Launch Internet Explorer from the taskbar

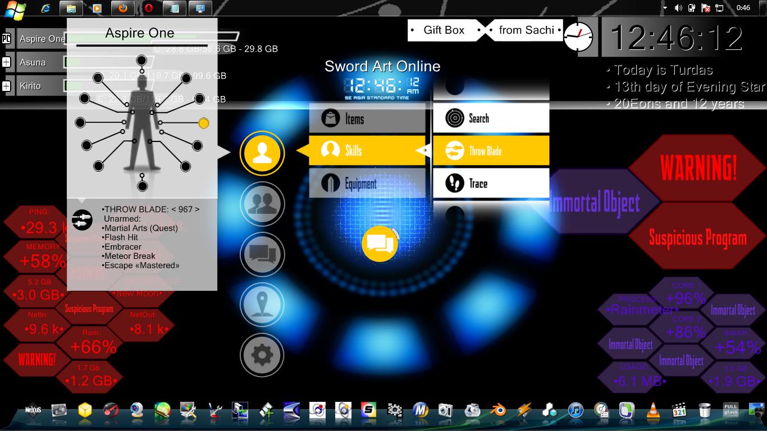46,8
